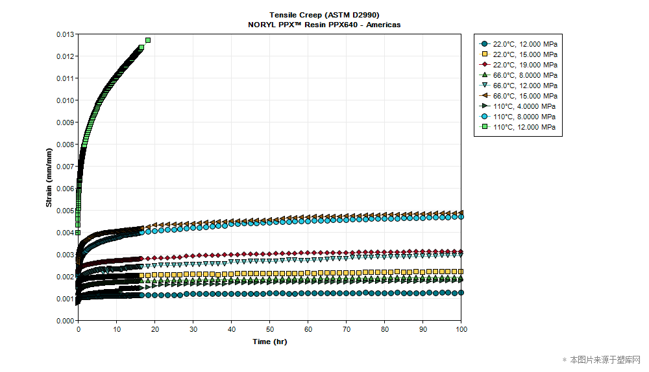
Task: Click the 110°C, 12.000 MPa green square legend marker
Action: tap(484, 127)
